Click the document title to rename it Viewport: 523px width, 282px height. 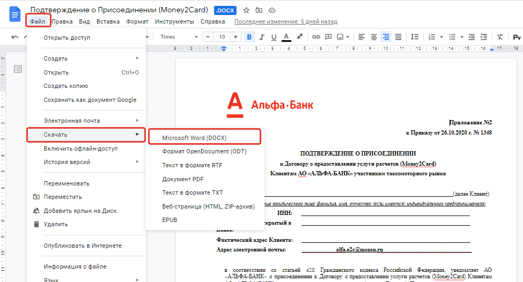[119, 10]
